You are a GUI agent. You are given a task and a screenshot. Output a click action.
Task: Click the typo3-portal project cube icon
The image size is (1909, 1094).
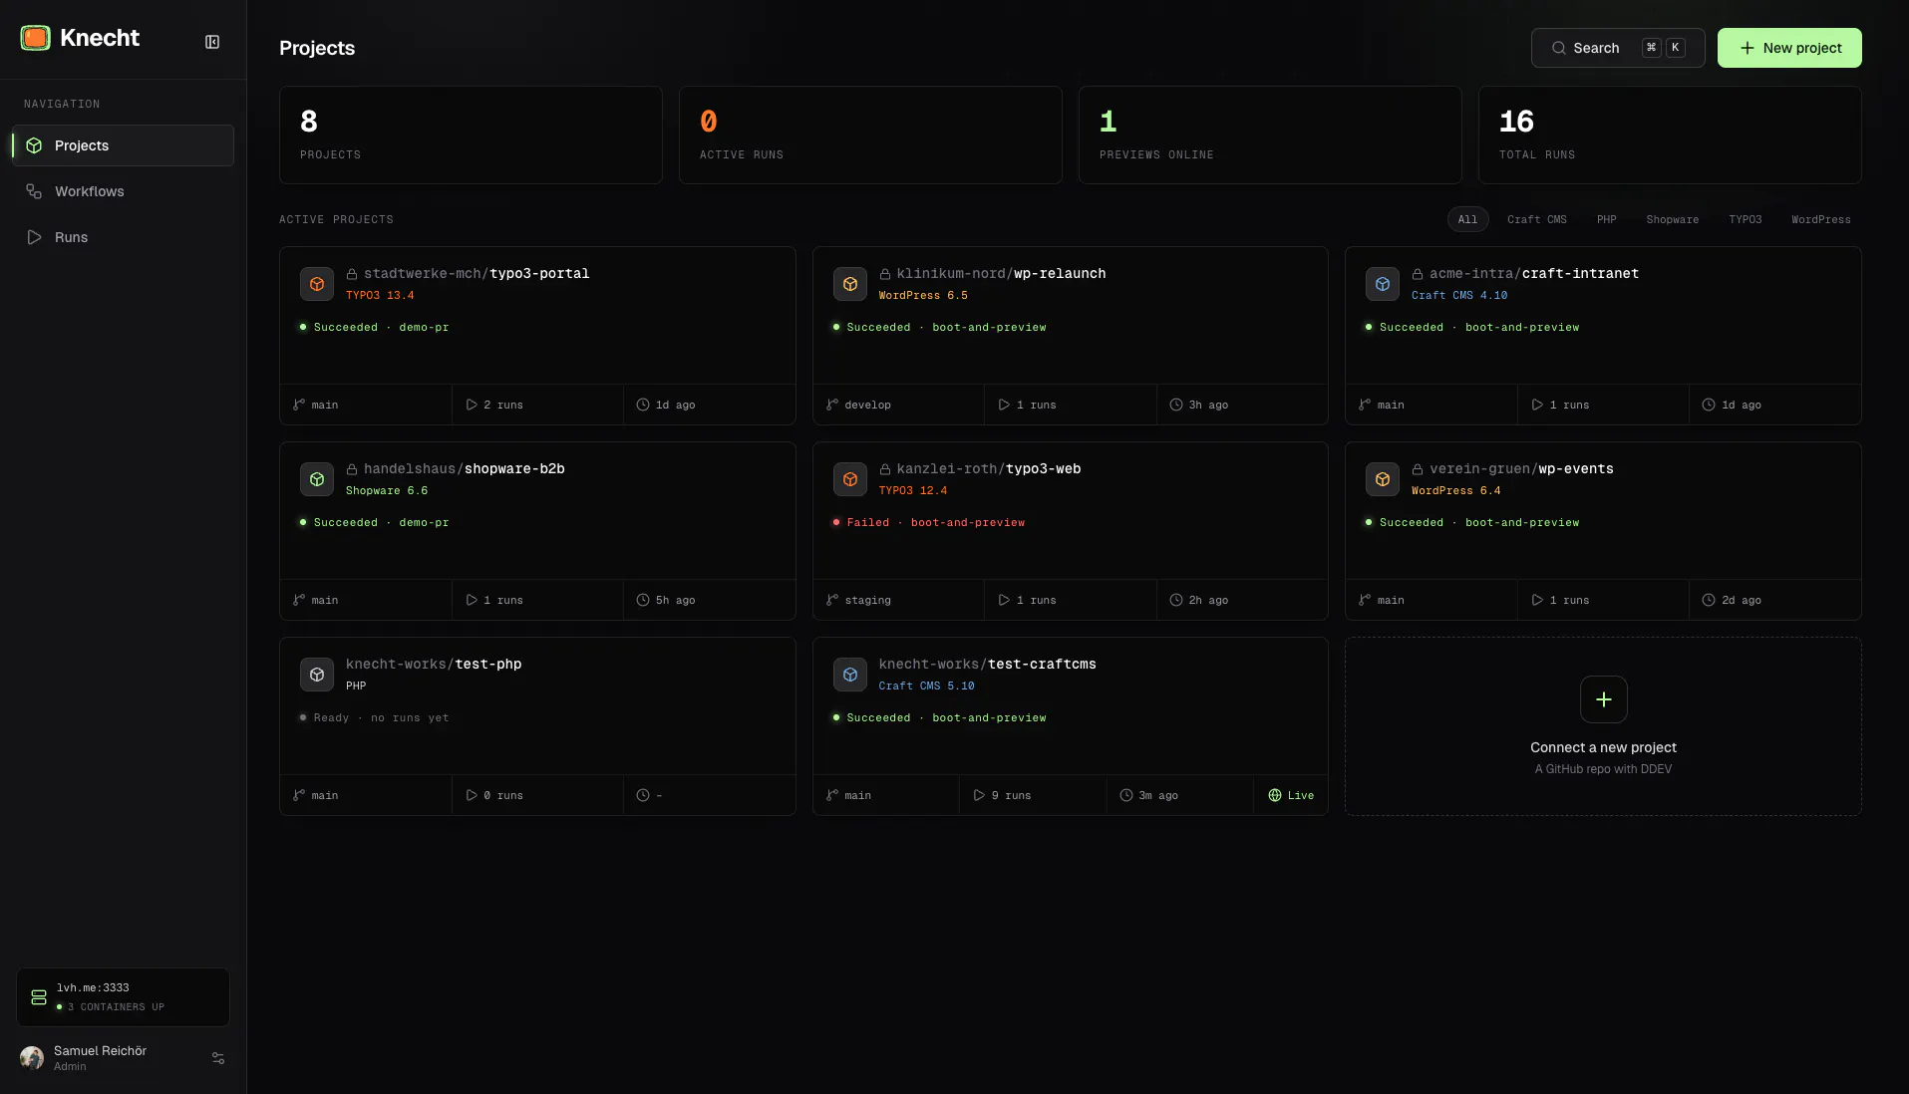click(x=317, y=284)
